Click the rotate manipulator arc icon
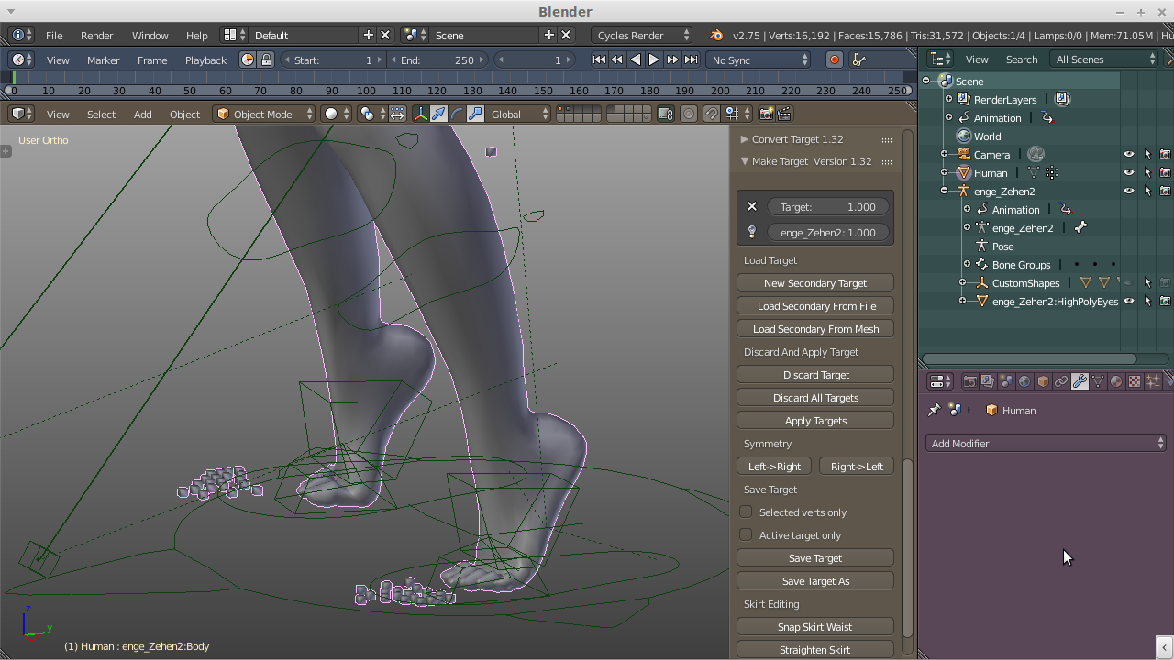 (x=457, y=114)
